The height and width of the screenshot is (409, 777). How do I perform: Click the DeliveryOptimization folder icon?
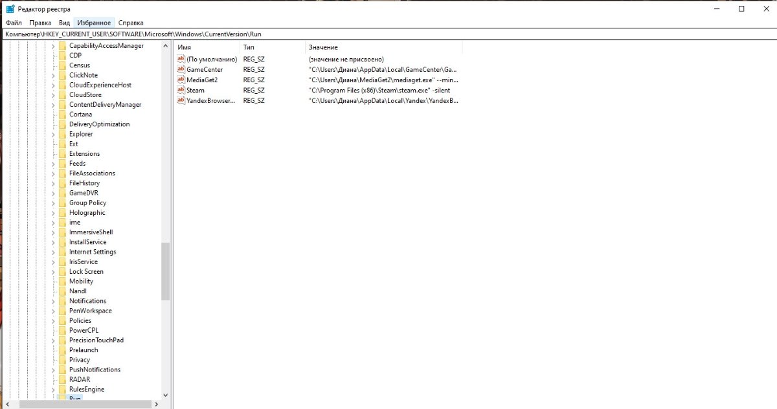coord(62,124)
